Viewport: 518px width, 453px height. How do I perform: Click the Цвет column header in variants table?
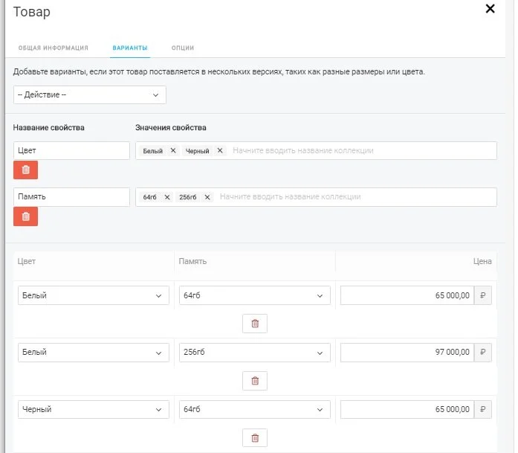pos(27,261)
